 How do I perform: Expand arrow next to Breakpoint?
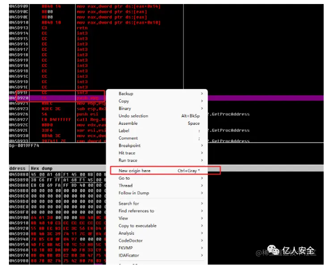[202, 146]
